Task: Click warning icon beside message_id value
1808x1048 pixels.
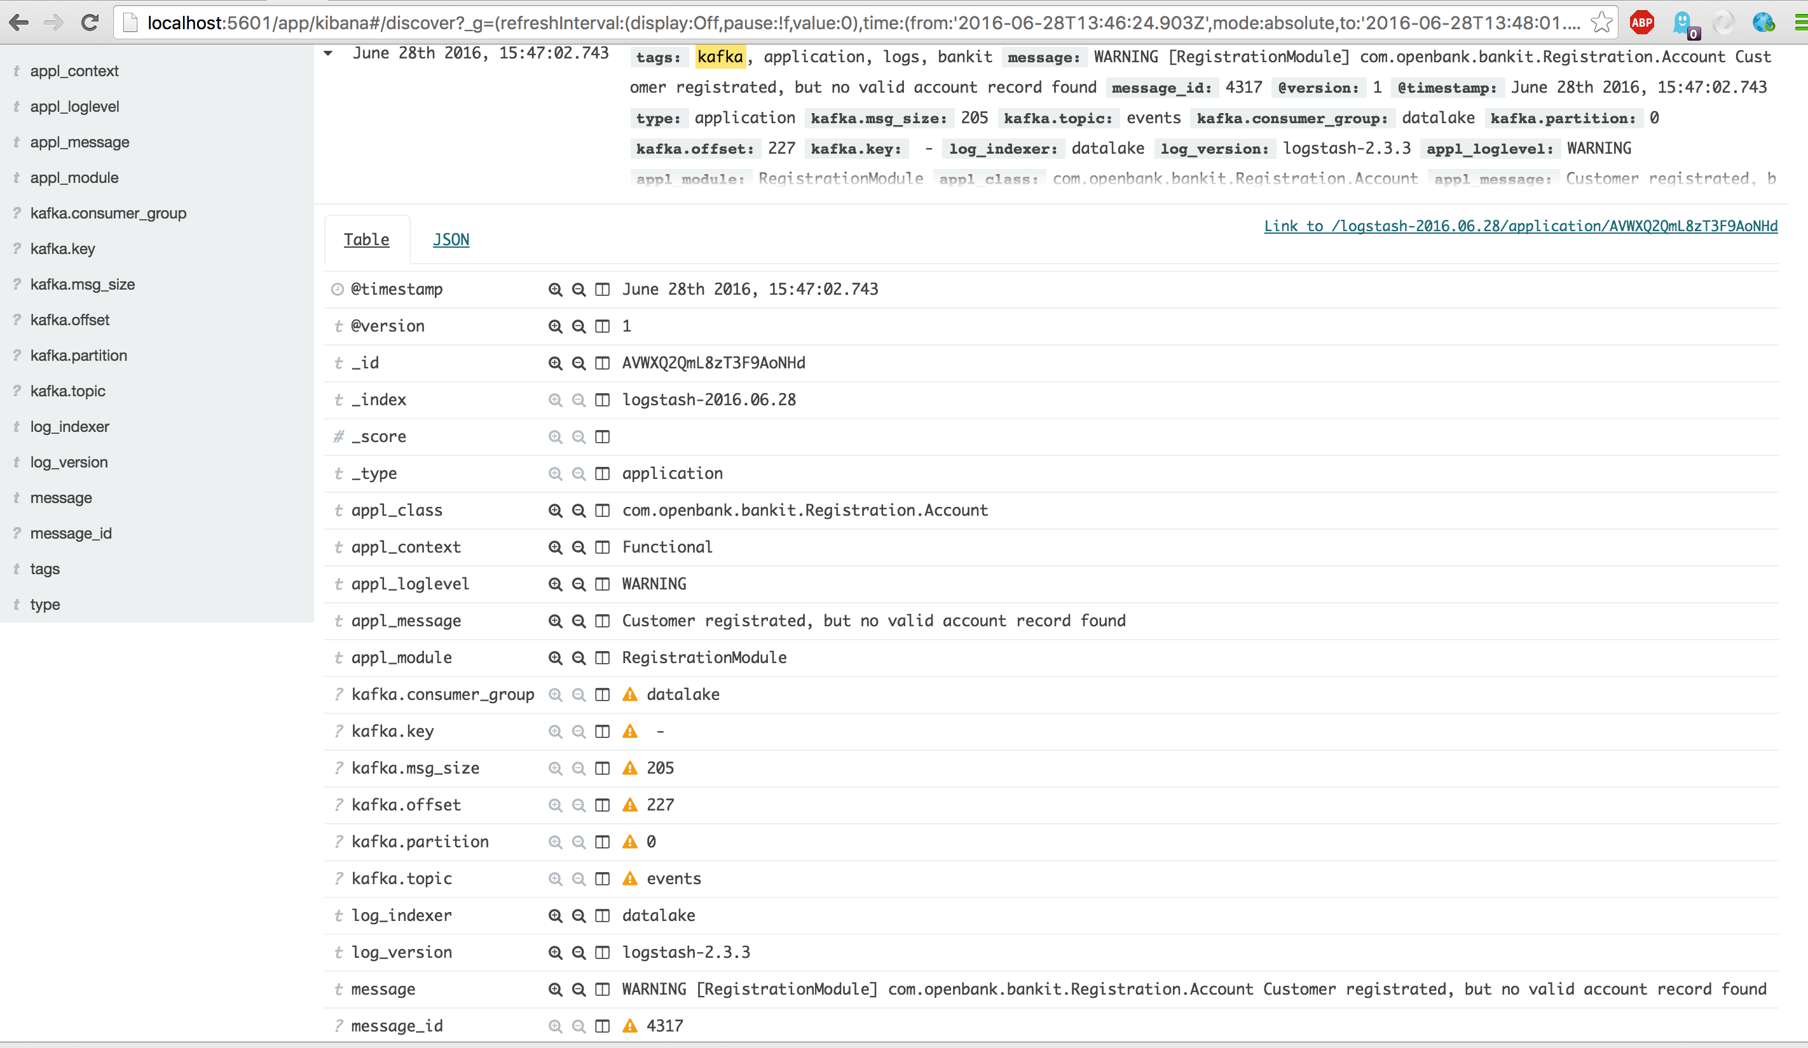Action: (629, 1026)
